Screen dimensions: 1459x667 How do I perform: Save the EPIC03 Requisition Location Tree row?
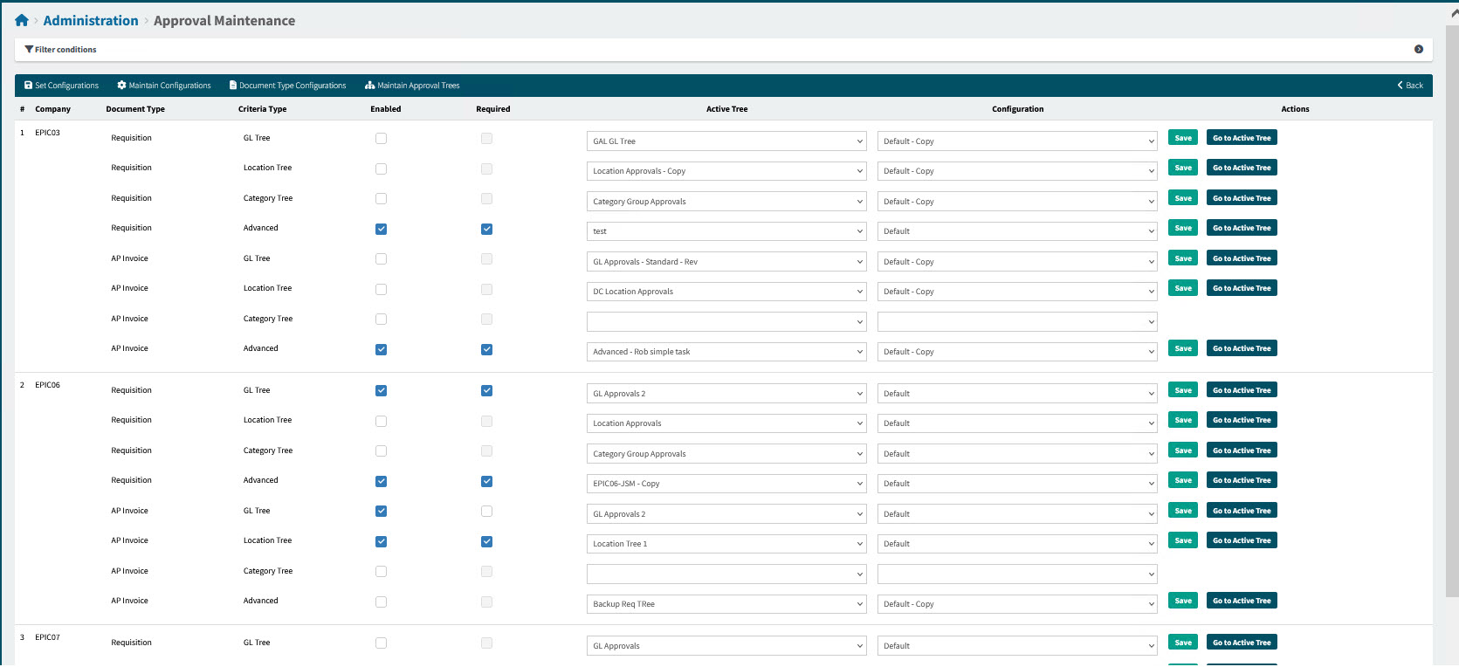(1183, 168)
